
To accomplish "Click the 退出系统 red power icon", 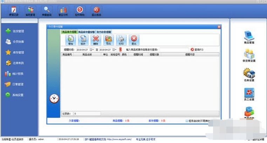I will (96, 11).
